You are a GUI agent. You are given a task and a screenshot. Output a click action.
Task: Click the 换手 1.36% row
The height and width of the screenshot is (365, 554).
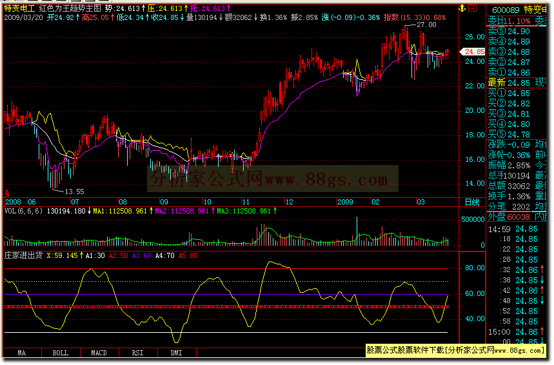(509, 197)
